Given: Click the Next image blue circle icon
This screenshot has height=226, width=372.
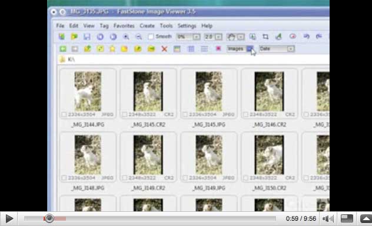Looking at the screenshot, I should pyautogui.click(x=113, y=36).
